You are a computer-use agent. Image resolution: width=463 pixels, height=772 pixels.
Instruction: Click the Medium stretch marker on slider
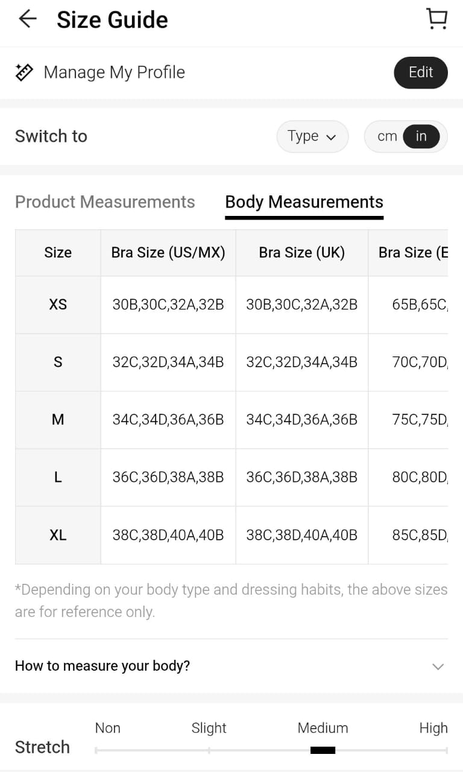323,750
